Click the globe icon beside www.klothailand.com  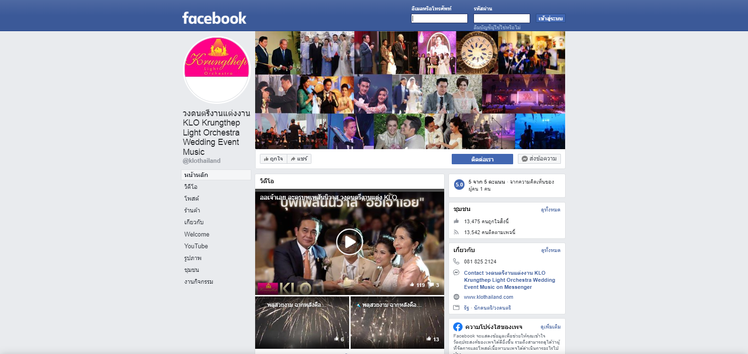point(456,297)
